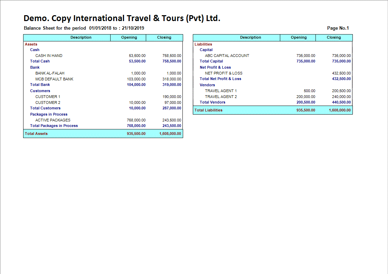This screenshot has height=274, width=388.
Task: Click the NET PROFIT & LOSS closing value 432,500.00
Action: (341, 73)
